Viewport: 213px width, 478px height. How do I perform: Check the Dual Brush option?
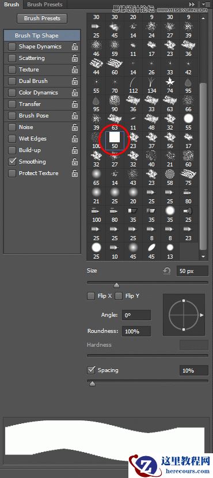click(12, 81)
